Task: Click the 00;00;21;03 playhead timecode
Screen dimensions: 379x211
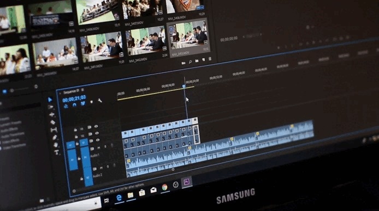Action: (x=74, y=98)
